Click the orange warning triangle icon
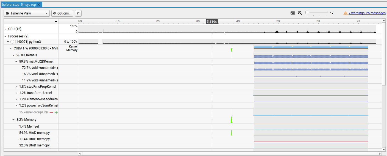Screen dimensions: 387x156 pyautogui.click(x=346, y=13)
